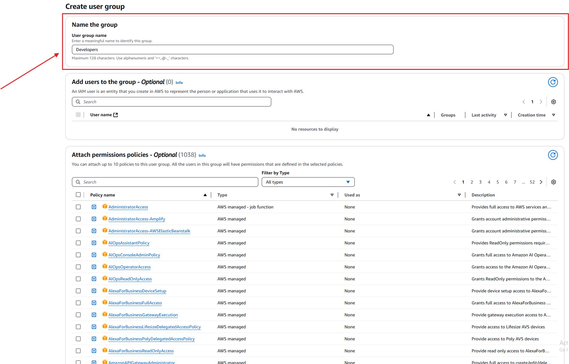Expand AlexaForBusinessFullAccess policy details

click(x=94, y=303)
